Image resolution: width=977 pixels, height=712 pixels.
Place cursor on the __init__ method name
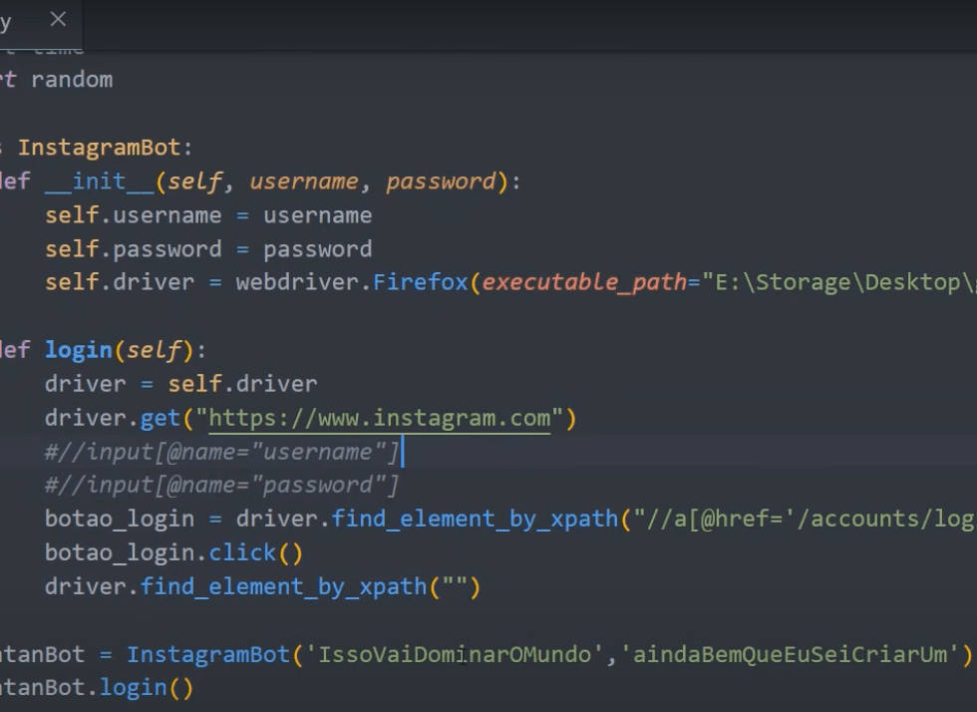100,181
